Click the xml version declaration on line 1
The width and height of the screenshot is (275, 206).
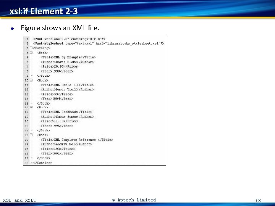point(69,39)
